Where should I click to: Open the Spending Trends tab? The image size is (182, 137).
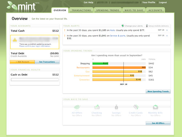coord(108,10)
